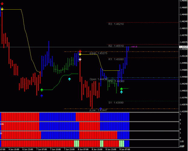This screenshot has height=151, width=188.
Task: Click the 7 Jun 15:00 time label
Action: pos(56,149)
